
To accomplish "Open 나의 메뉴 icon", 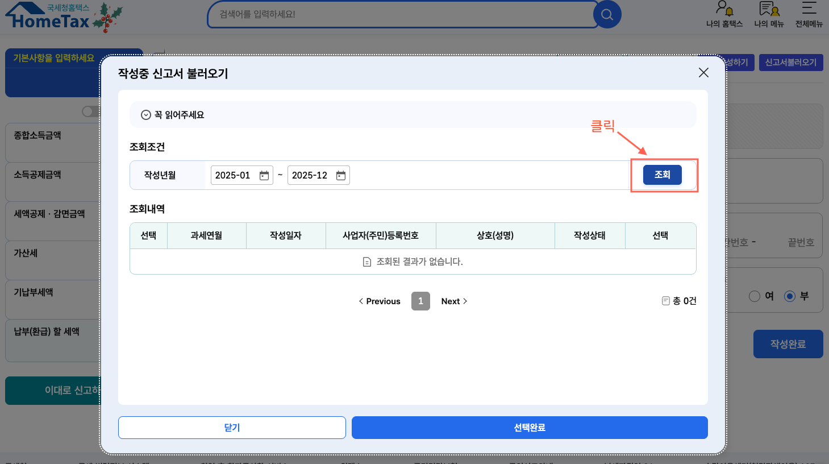I will [x=769, y=9].
